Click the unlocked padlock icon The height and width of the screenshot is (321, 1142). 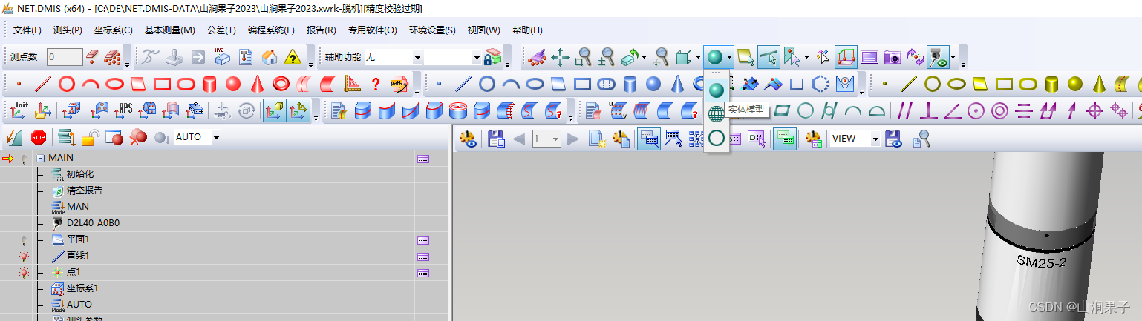(91, 137)
